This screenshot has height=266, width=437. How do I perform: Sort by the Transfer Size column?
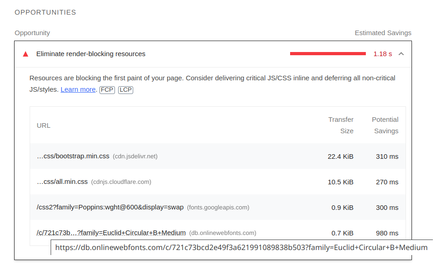[341, 125]
